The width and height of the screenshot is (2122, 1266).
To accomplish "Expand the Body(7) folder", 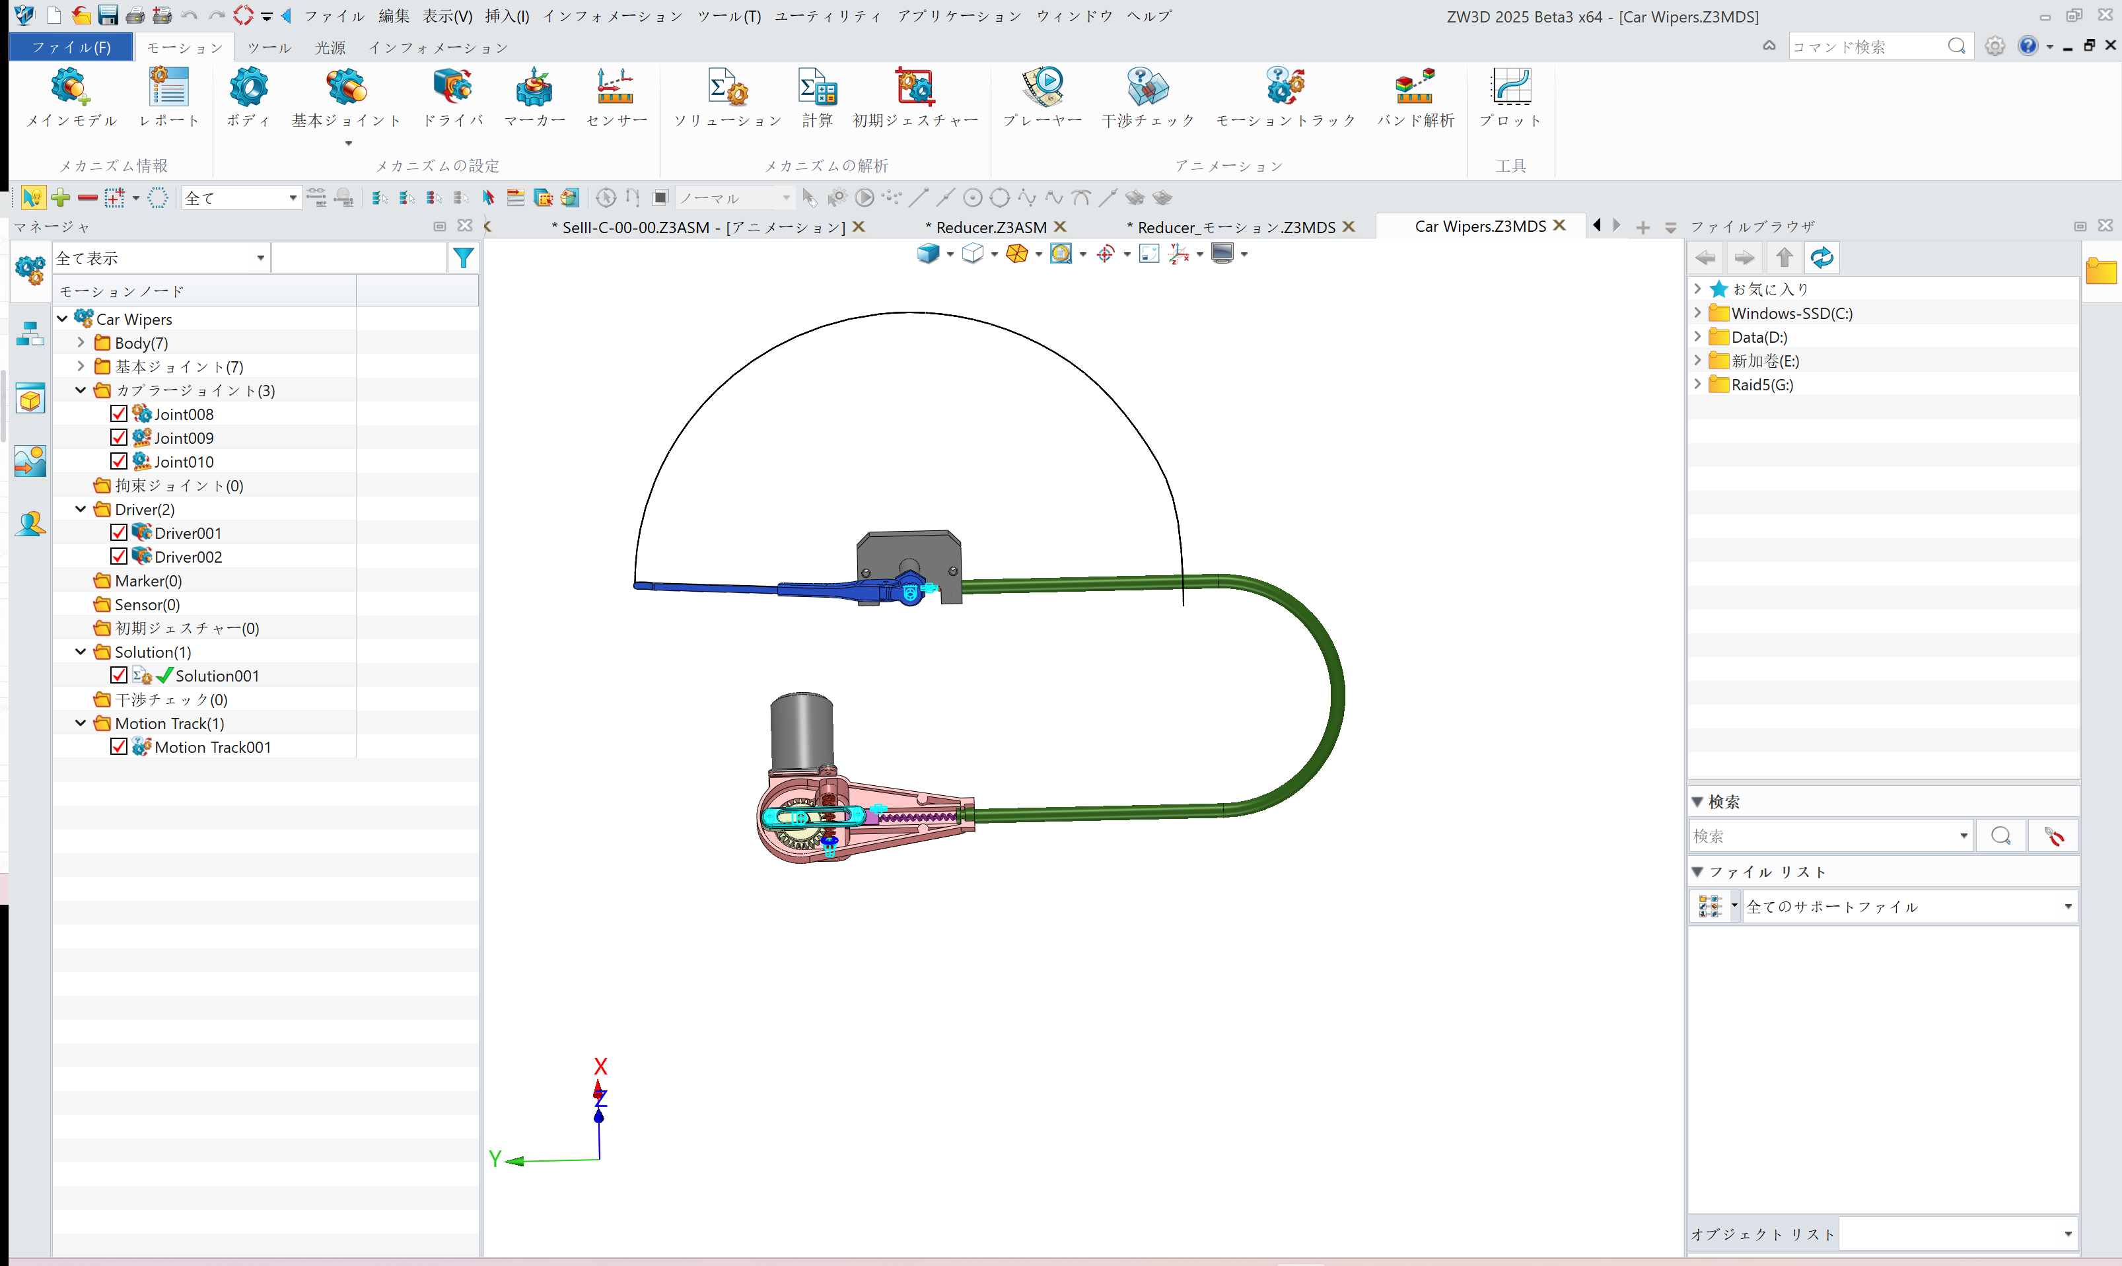I will click(x=81, y=342).
